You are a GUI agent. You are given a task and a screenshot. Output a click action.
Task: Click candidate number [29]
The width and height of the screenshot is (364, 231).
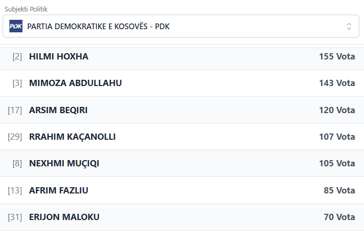pyautogui.click(x=15, y=137)
